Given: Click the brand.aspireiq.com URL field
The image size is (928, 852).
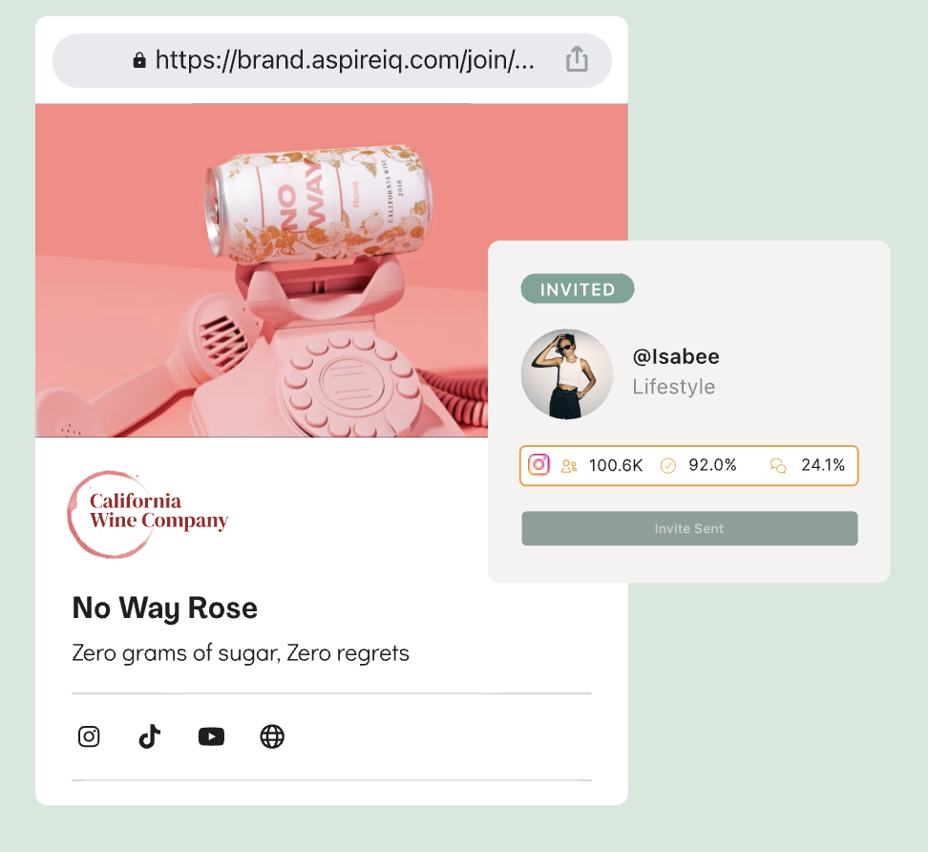Looking at the screenshot, I should coord(331,60).
